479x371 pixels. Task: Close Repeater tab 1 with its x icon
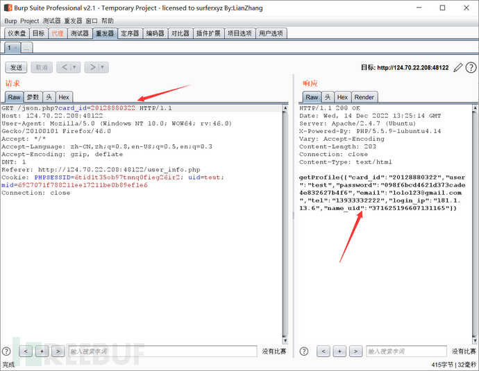(15, 48)
